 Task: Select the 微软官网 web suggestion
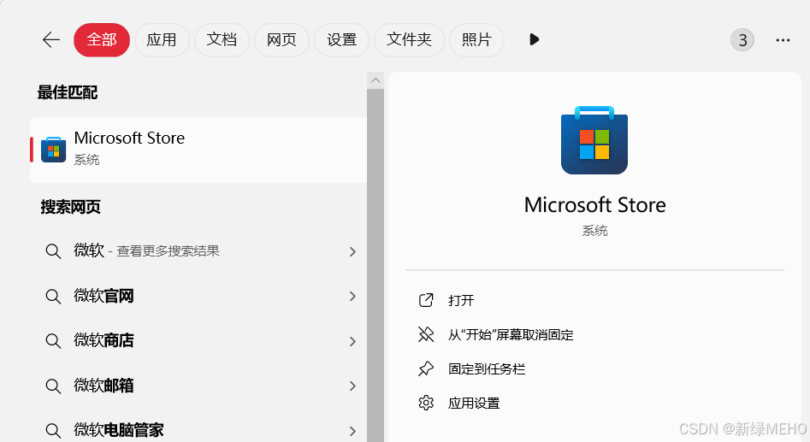tap(198, 296)
